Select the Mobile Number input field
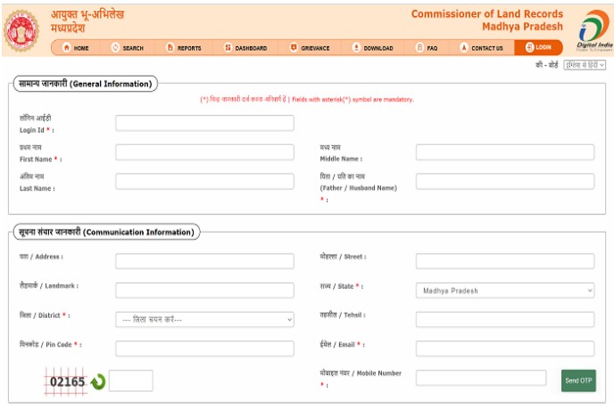614x408 pixels. (x=480, y=378)
